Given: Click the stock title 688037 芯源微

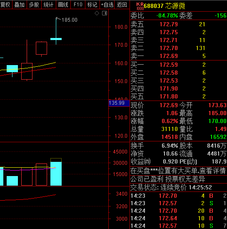Looking at the screenshot, I should click(165, 6).
